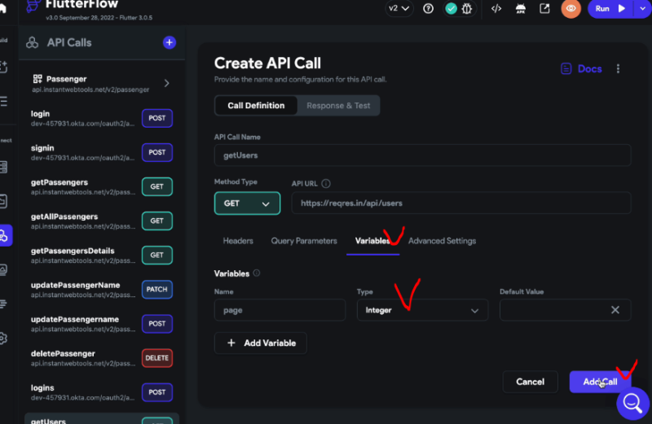Click the Add Variable button

coord(261,343)
